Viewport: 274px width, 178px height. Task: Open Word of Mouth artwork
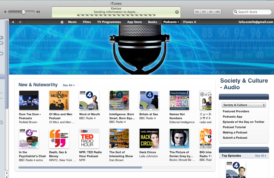pyautogui.click(x=89, y=100)
